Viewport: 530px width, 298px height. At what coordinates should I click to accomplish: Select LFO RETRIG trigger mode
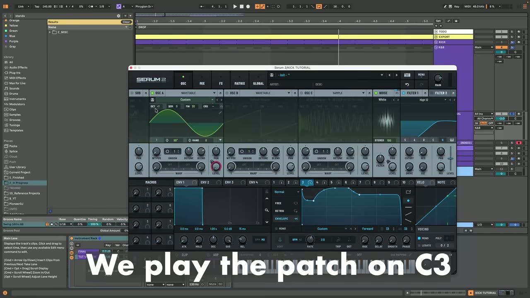tap(287, 211)
